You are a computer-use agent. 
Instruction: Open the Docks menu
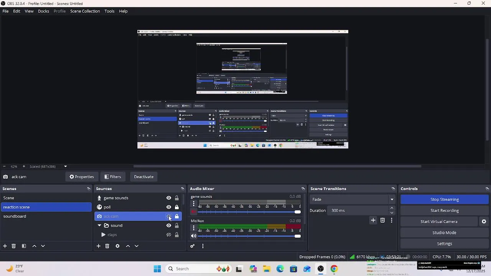pos(43,11)
